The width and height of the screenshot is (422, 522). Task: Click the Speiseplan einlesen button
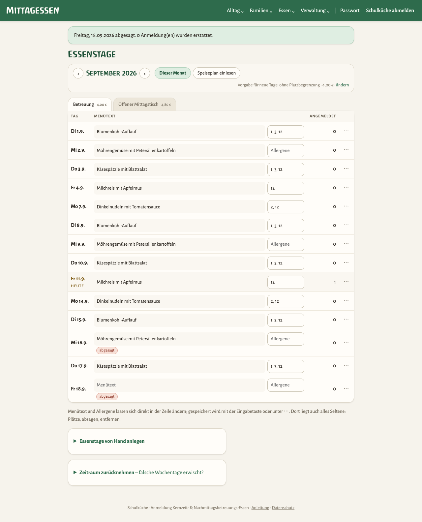pos(217,73)
